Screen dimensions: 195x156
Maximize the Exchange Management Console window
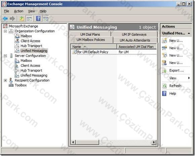pos(184,4)
